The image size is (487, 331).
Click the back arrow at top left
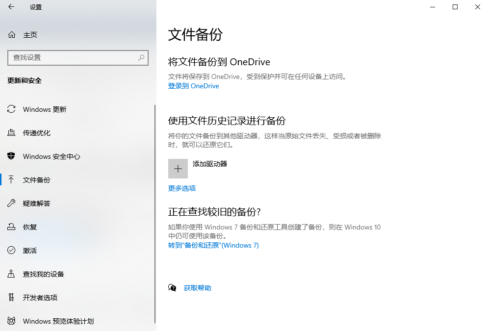click(x=12, y=7)
